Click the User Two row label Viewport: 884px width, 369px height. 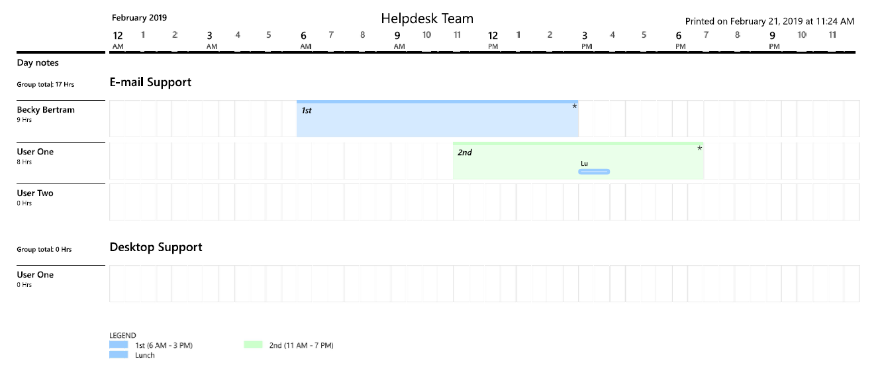tap(35, 193)
